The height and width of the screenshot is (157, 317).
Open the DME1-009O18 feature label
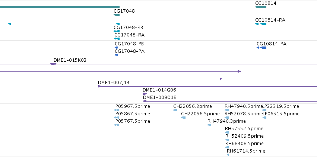point(160,97)
